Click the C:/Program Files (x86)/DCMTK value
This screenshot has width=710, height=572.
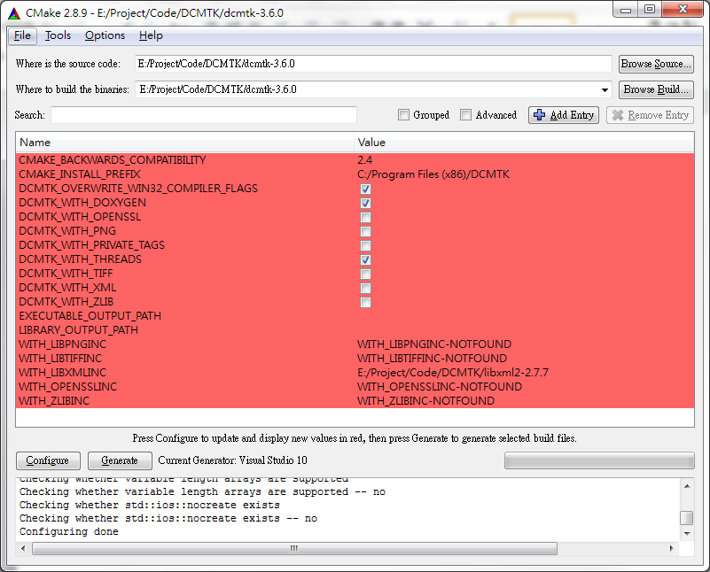click(433, 174)
